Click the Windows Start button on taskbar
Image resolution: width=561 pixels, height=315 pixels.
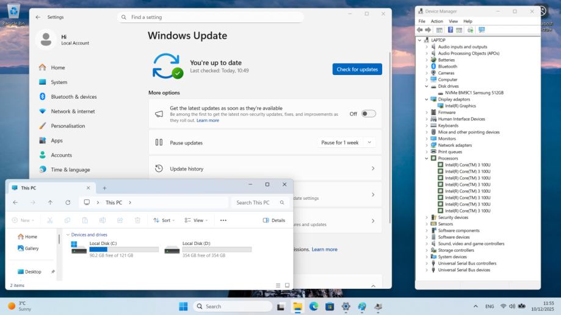pyautogui.click(x=183, y=306)
